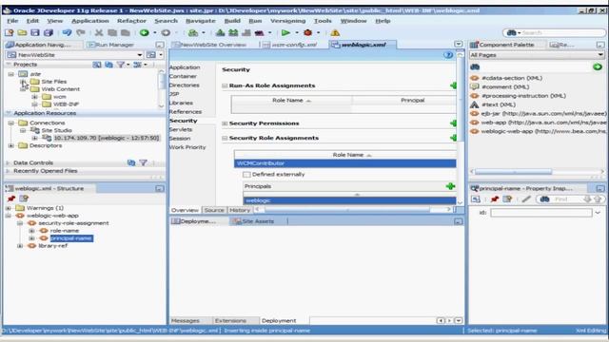This screenshot has height=342, width=609.
Task: Click the New Gallery toolbar icon
Action: [10, 33]
